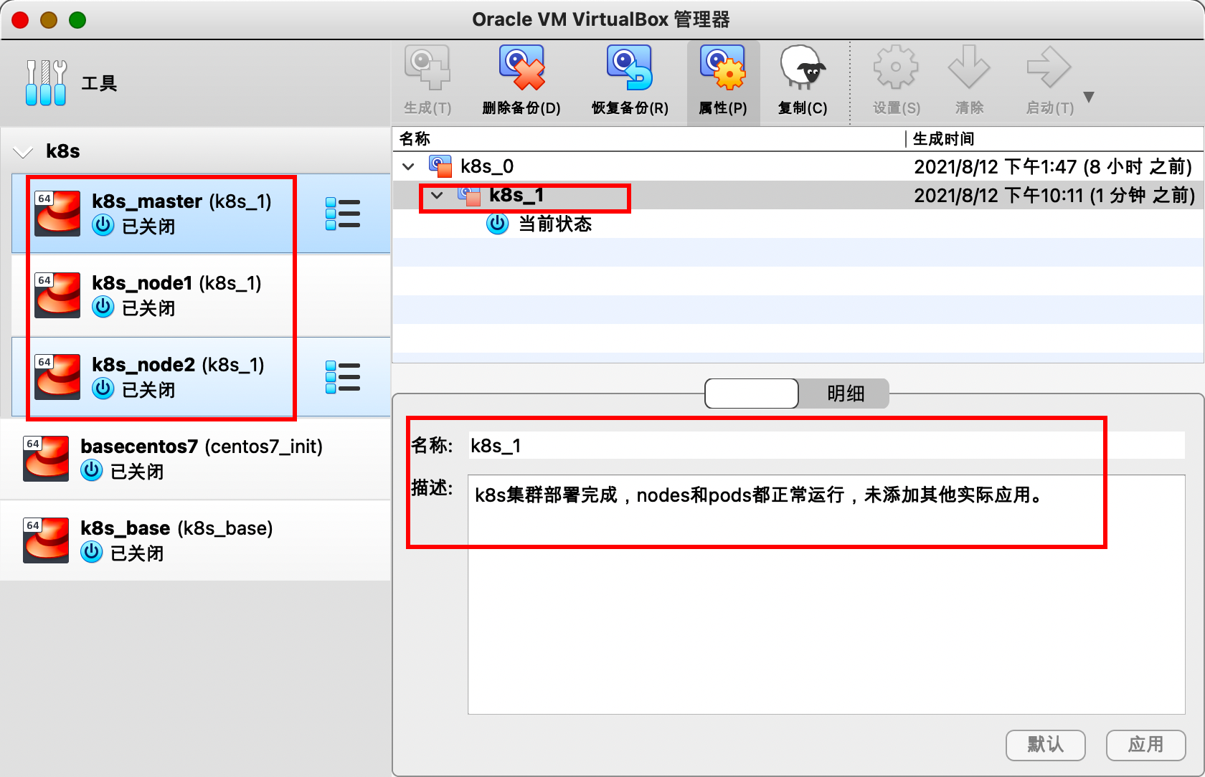
Task: Sort by 生成时间 column header
Action: (1054, 138)
